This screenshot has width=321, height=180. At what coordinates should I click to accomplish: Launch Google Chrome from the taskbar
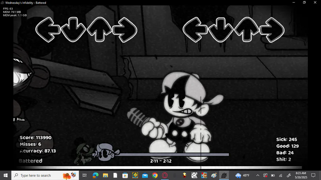tap(155, 175)
